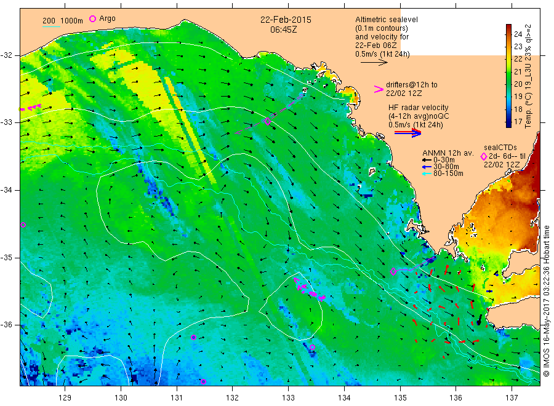The image size is (554, 406).
Task: Click the longitude label 134
Action: pos(344,398)
